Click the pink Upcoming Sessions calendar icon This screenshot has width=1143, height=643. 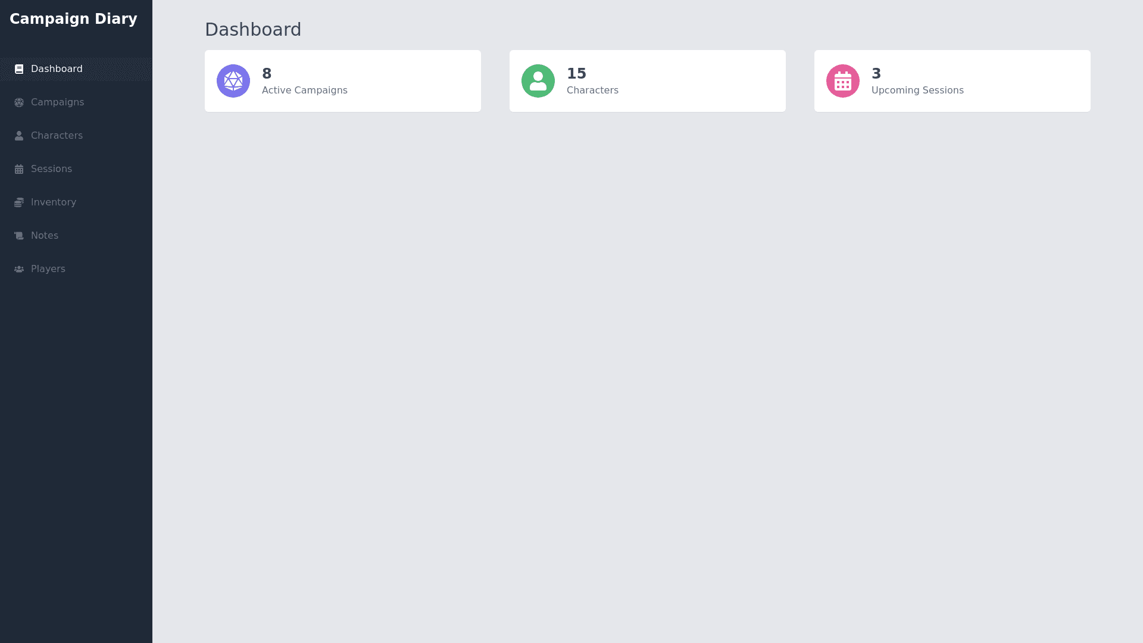pos(843,81)
